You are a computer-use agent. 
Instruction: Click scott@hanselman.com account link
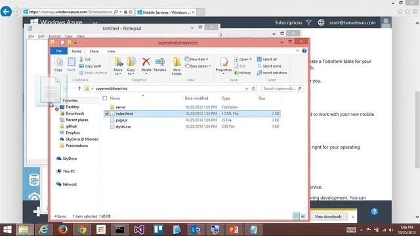click(x=352, y=23)
